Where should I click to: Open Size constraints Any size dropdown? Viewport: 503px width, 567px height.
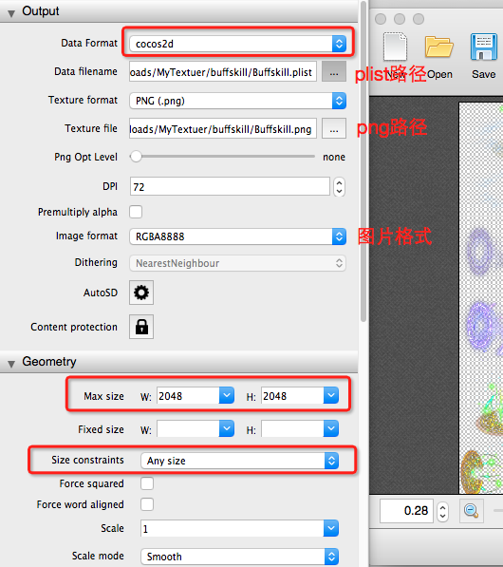pyautogui.click(x=239, y=461)
